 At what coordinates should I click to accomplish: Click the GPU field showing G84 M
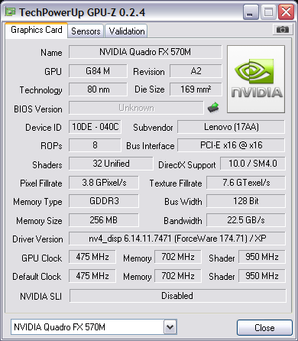(x=98, y=71)
